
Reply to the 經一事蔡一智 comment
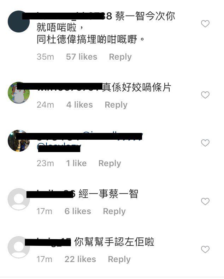coord(114,211)
